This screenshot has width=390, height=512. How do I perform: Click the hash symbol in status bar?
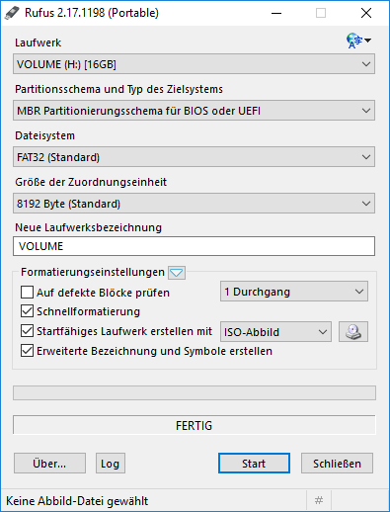pos(319,500)
